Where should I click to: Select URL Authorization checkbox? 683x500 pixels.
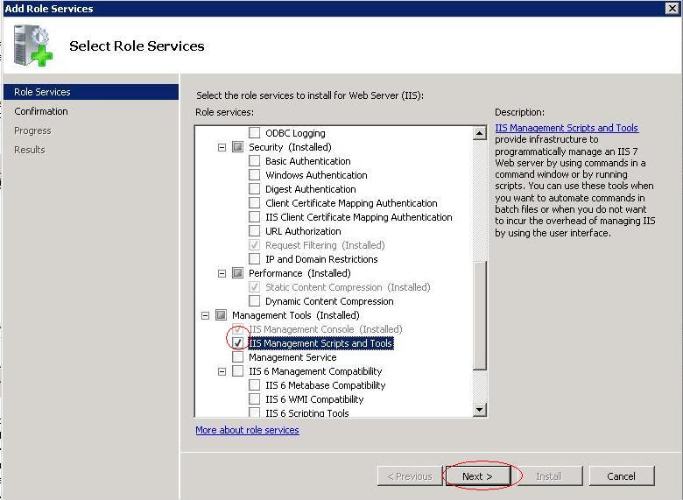[x=255, y=231]
